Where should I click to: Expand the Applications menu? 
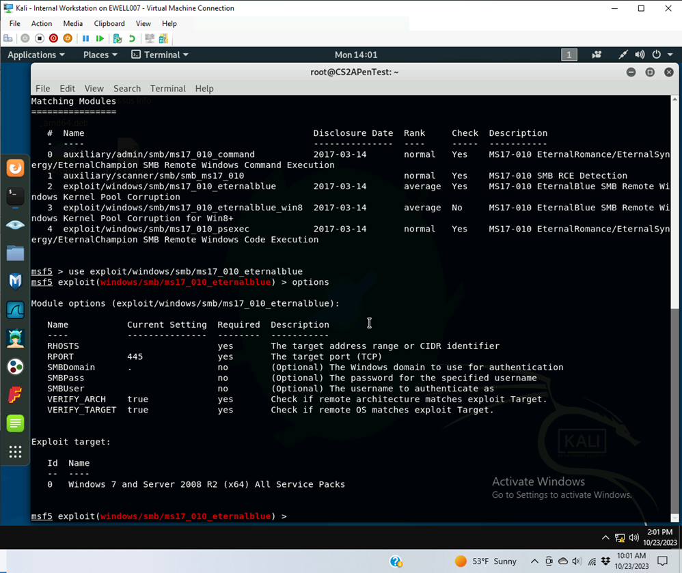[36, 55]
